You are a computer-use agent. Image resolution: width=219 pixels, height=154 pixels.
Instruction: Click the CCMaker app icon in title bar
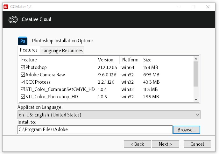[6, 7]
